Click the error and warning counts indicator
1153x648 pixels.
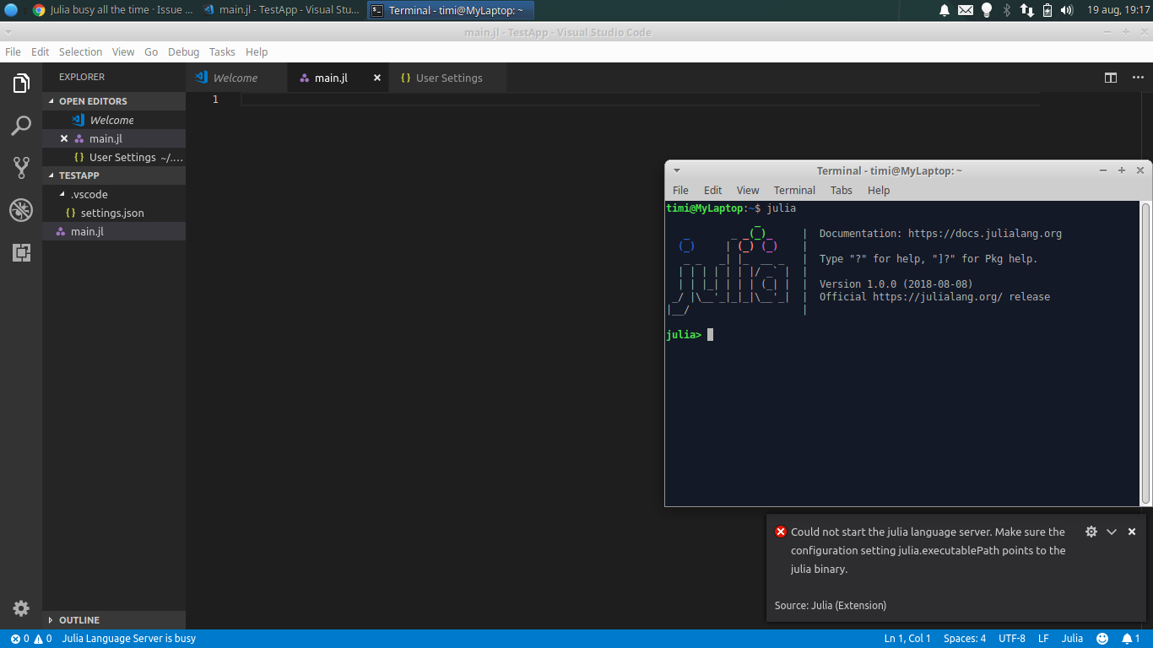point(25,638)
